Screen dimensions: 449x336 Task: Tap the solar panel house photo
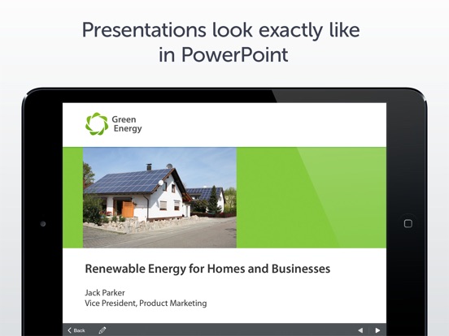(x=159, y=197)
